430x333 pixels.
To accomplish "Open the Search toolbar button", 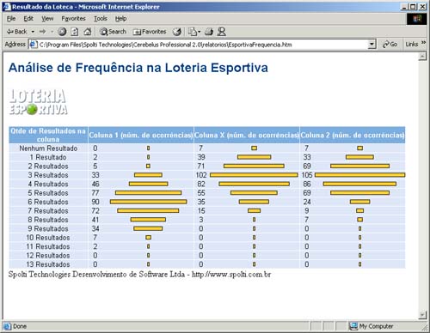I will click(x=113, y=32).
